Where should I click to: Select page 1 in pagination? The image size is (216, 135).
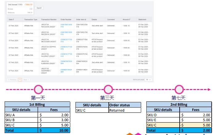(x=20, y=80)
